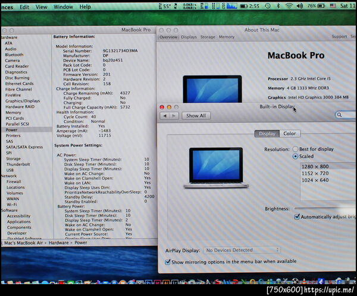The width and height of the screenshot is (357, 296).
Task: Toggle Automatically adjust brightness checkbox
Action: click(297, 217)
